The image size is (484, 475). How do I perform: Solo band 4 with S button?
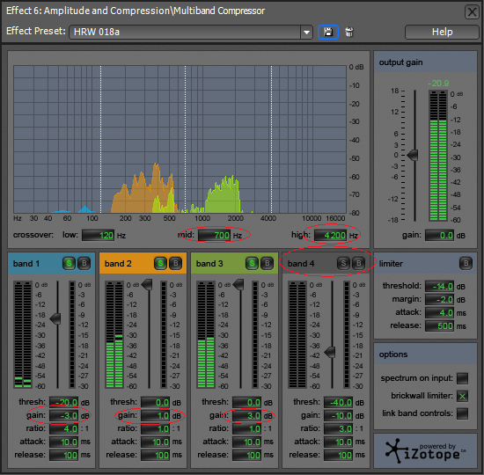[x=343, y=263]
